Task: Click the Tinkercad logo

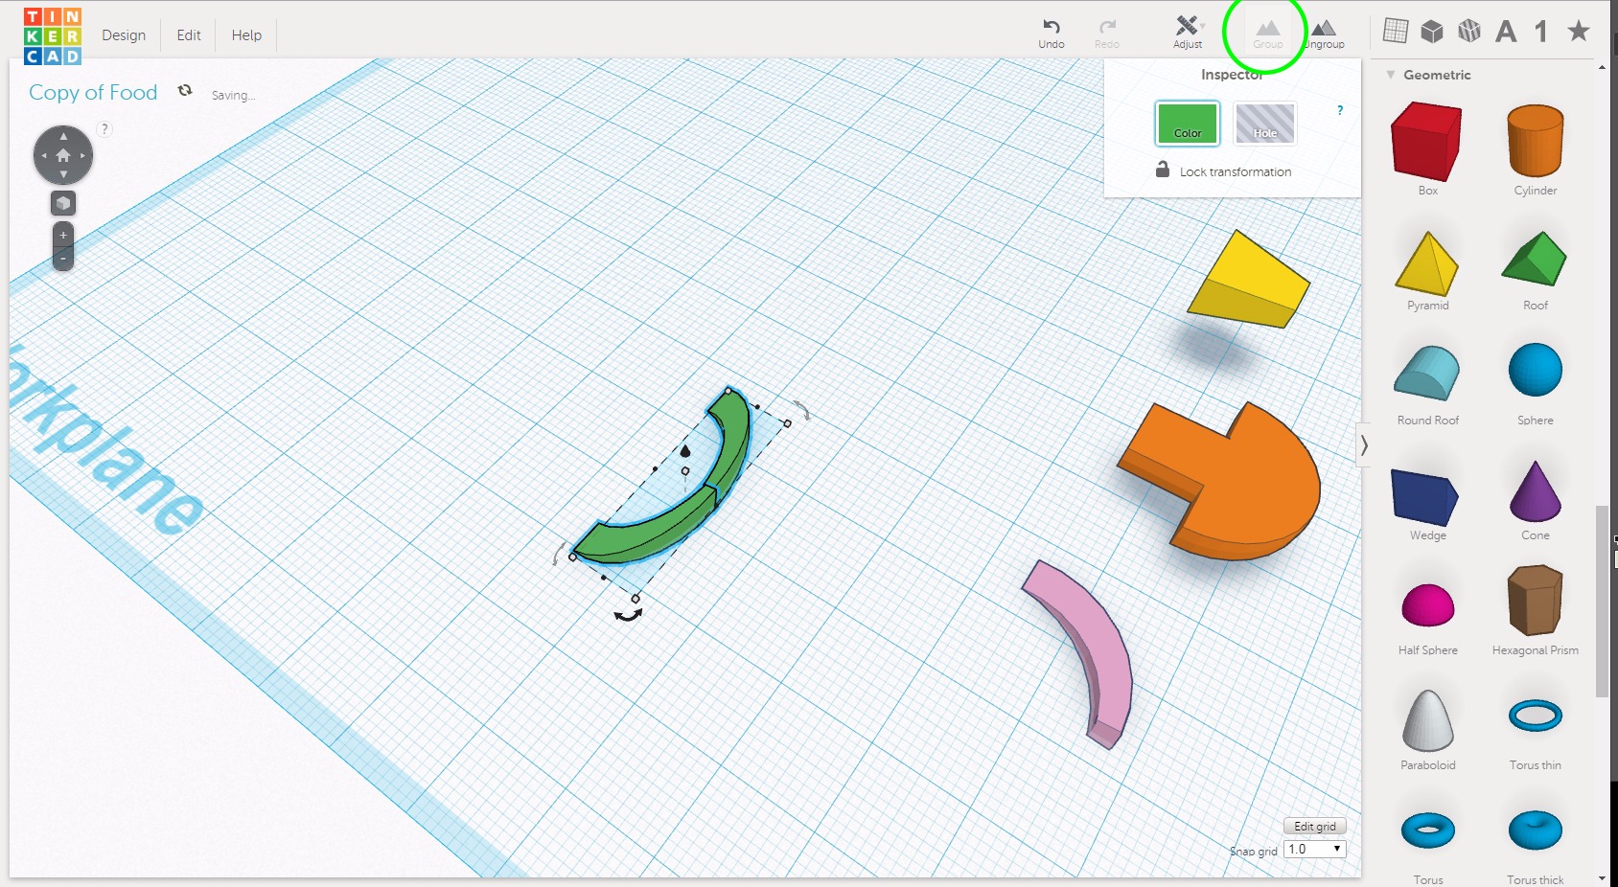Action: click(52, 35)
